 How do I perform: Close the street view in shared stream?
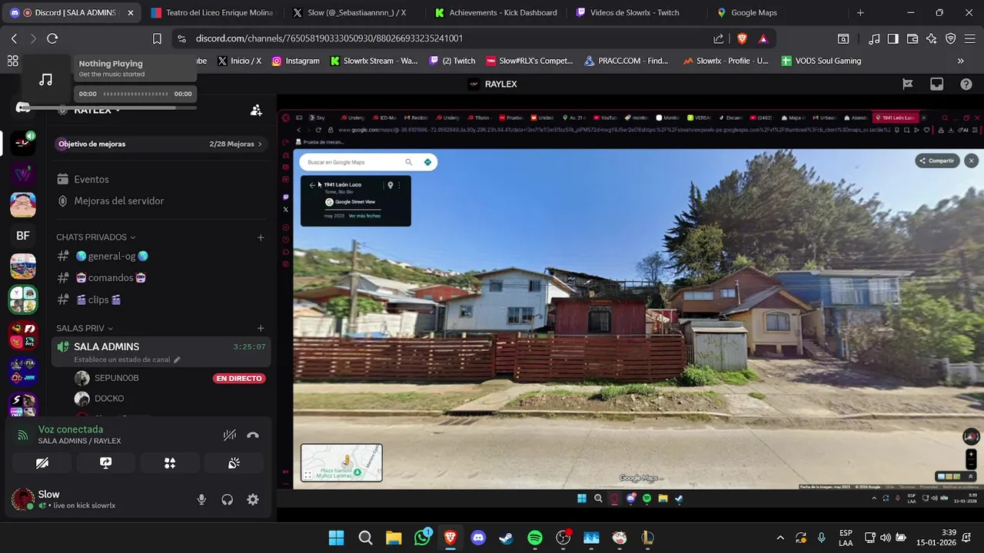(972, 161)
